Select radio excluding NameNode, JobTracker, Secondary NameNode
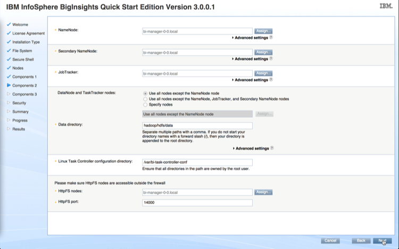 (145, 99)
